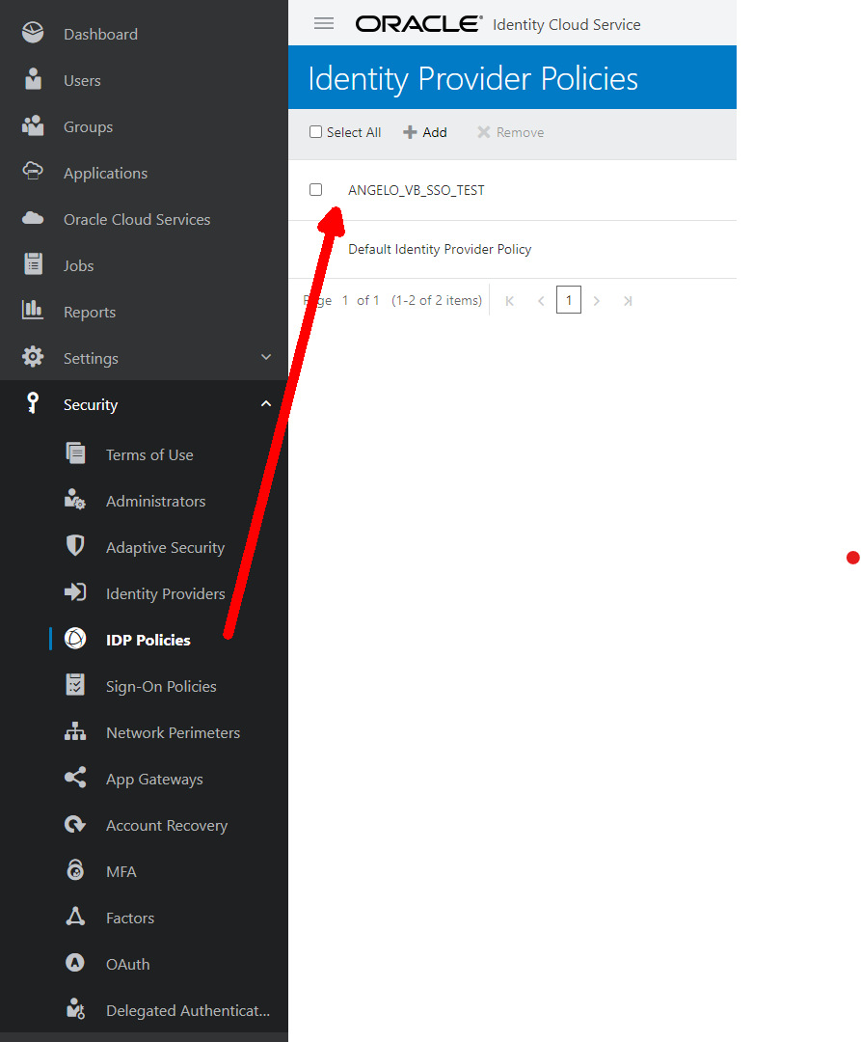Click the Adaptive Security shield icon
Screen dimensions: 861x1042
(75, 547)
